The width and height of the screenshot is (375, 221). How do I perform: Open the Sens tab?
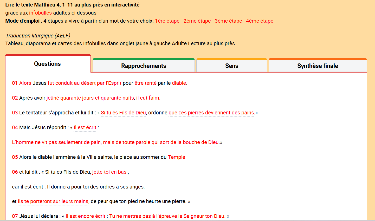click(x=231, y=66)
